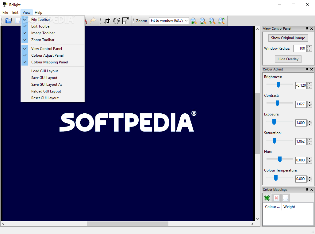Click the Save floppy disk icon

tap(18, 21)
